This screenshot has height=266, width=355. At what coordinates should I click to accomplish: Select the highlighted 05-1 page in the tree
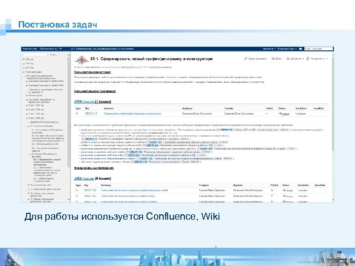(47, 162)
